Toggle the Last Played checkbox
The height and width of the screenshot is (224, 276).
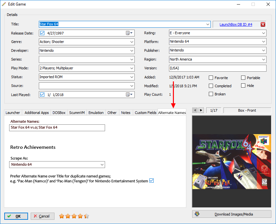click(x=42, y=94)
